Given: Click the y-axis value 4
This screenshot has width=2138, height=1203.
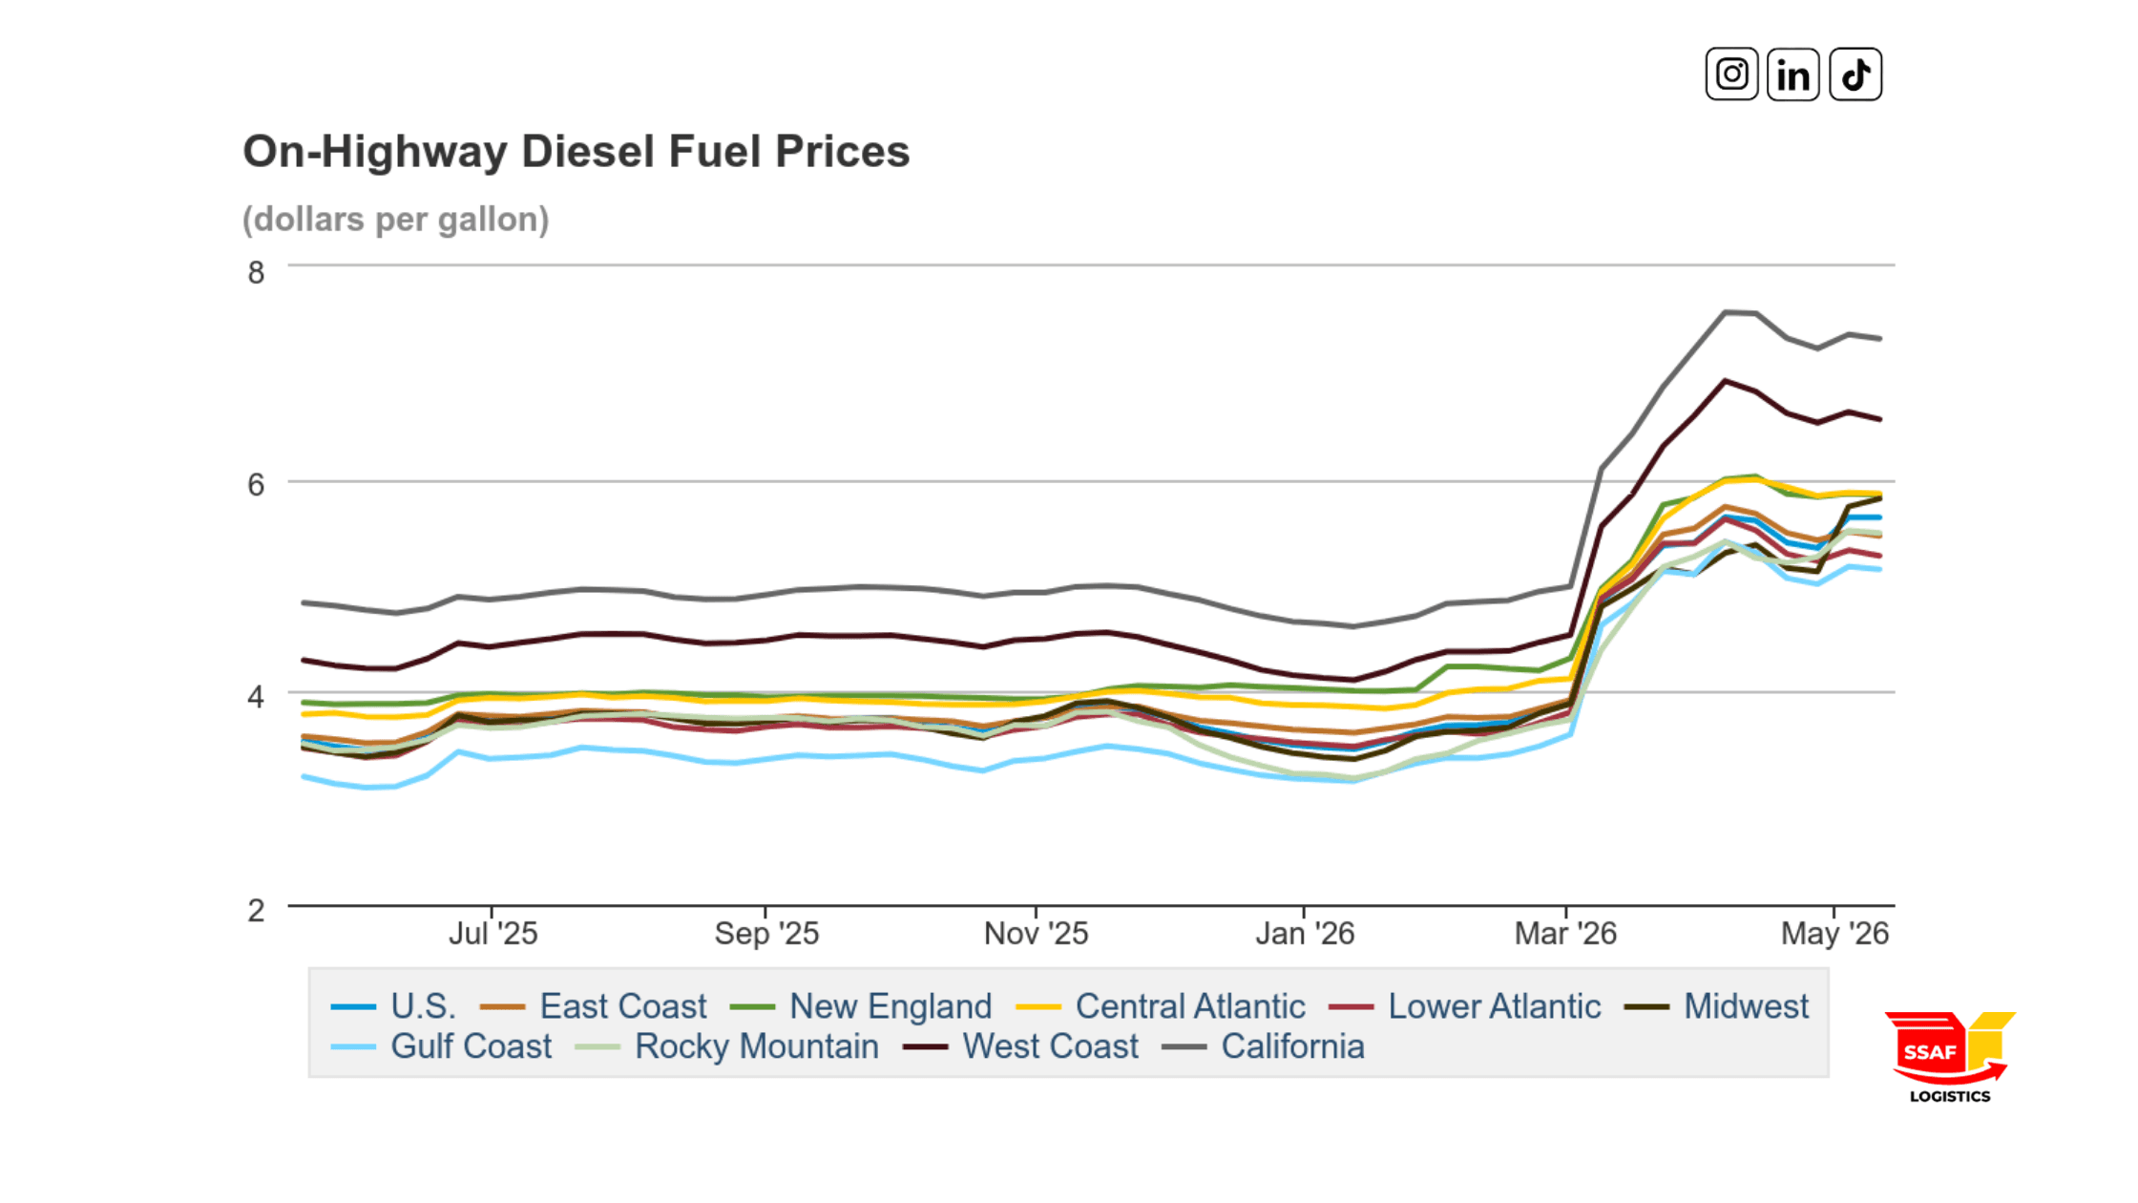Looking at the screenshot, I should pyautogui.click(x=256, y=697).
